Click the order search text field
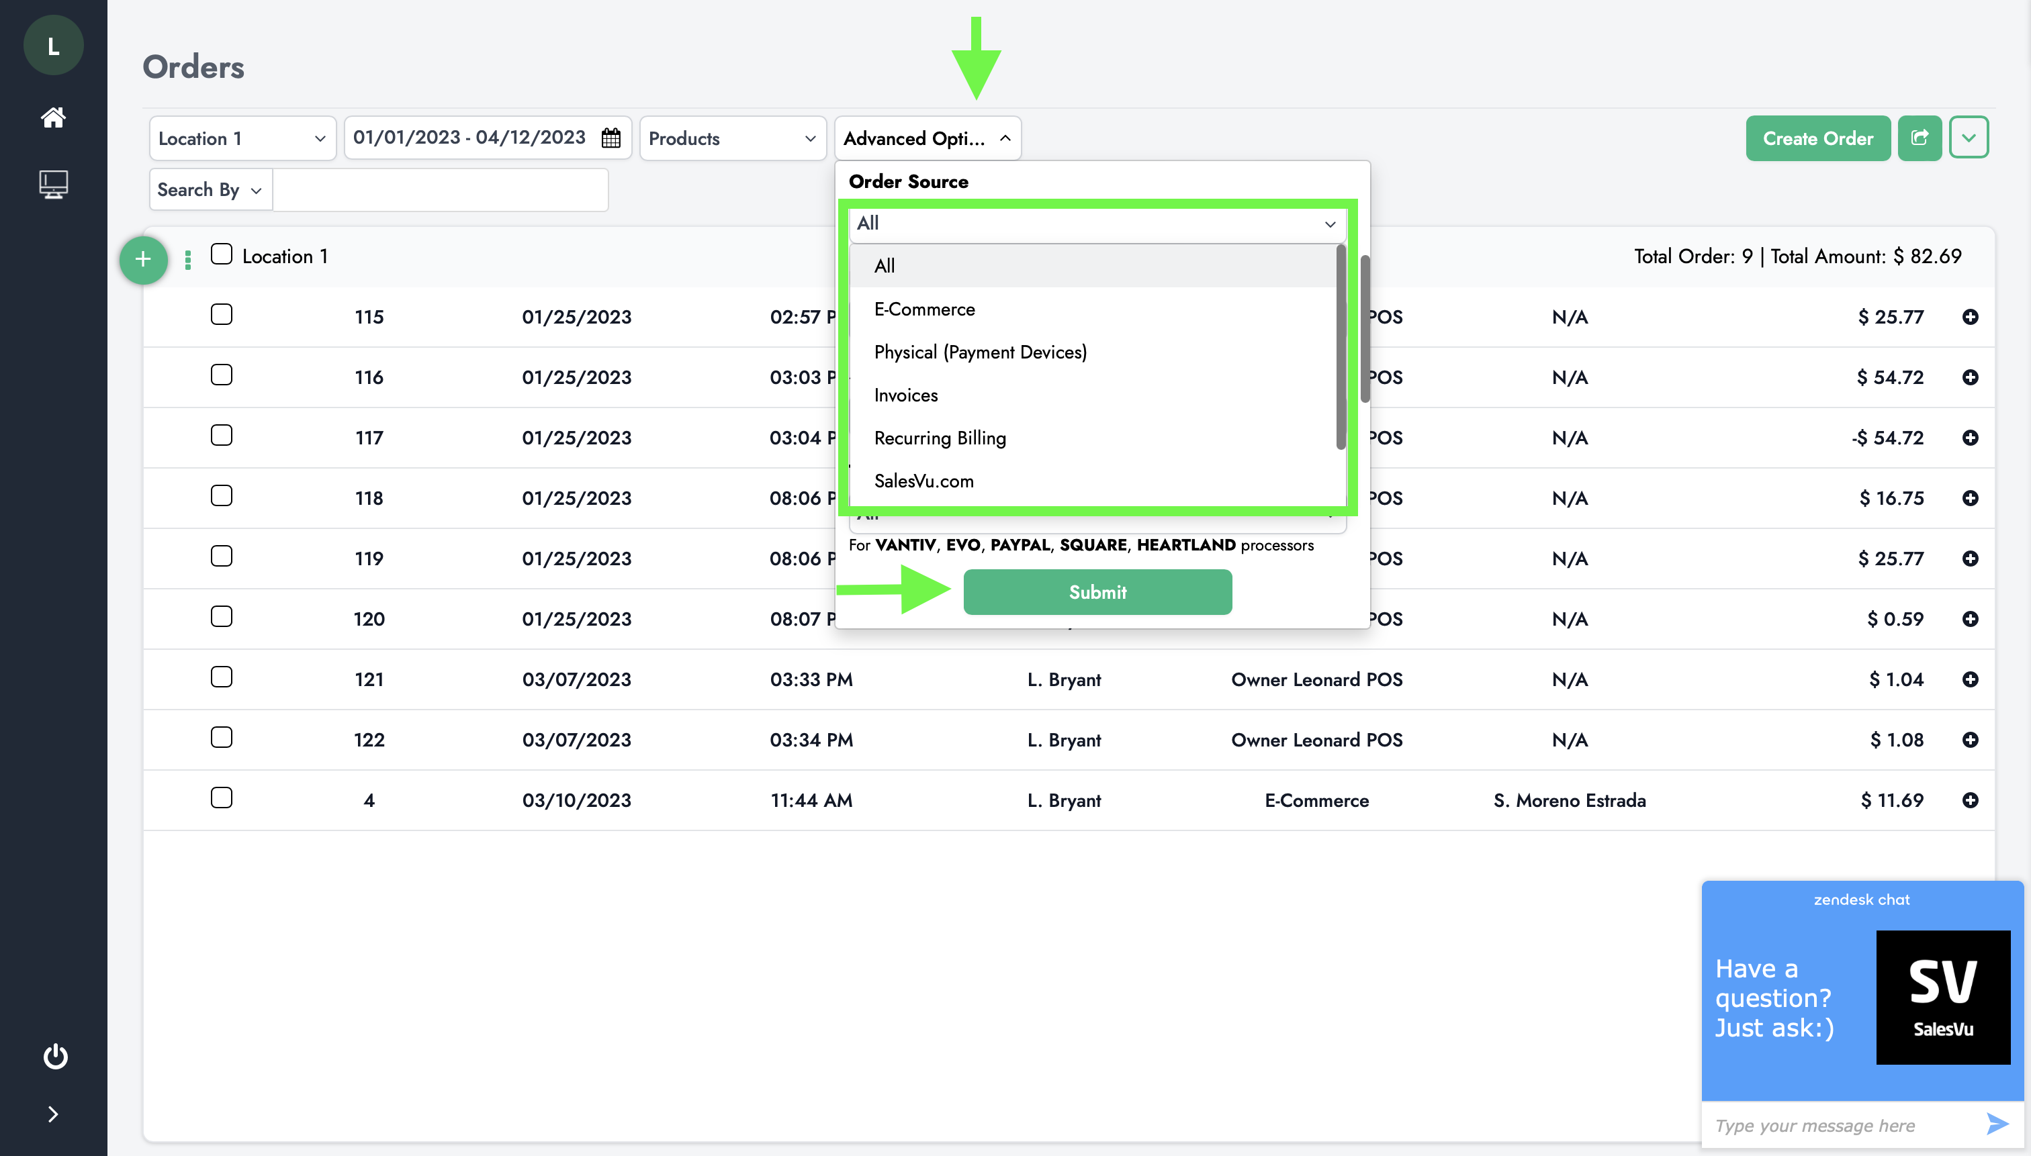 click(x=441, y=190)
